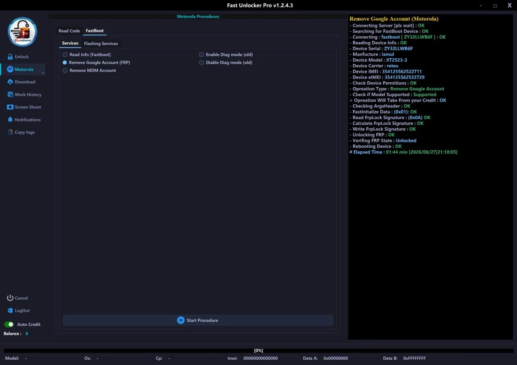Click the Unlock padlock icon

pos(11,57)
